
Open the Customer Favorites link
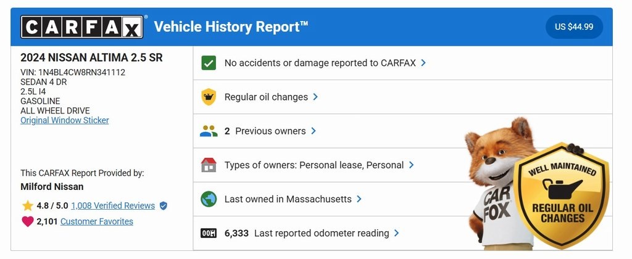(x=97, y=221)
